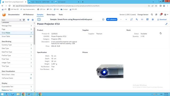Viewport: 170px width, 96px height.
Task: Open the search magnifier in header
Action: tap(152, 15)
